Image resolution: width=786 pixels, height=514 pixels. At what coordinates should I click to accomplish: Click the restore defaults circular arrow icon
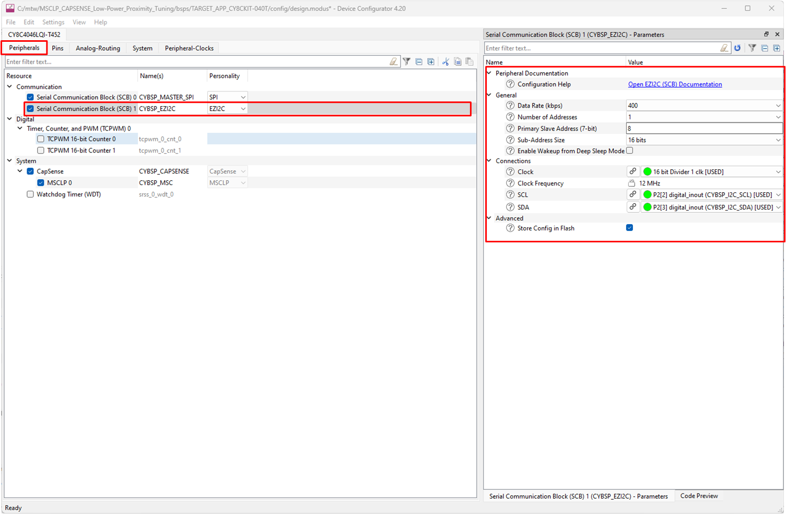737,48
